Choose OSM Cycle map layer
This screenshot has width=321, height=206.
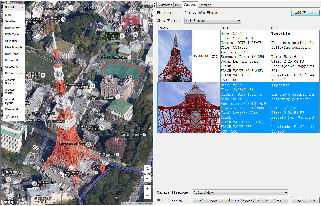12,34
